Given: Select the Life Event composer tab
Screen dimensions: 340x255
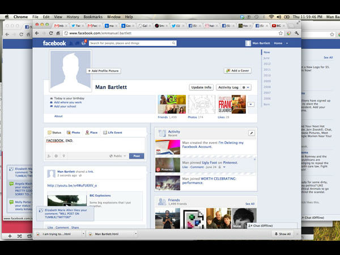Looking at the screenshot, I should click(x=113, y=133).
